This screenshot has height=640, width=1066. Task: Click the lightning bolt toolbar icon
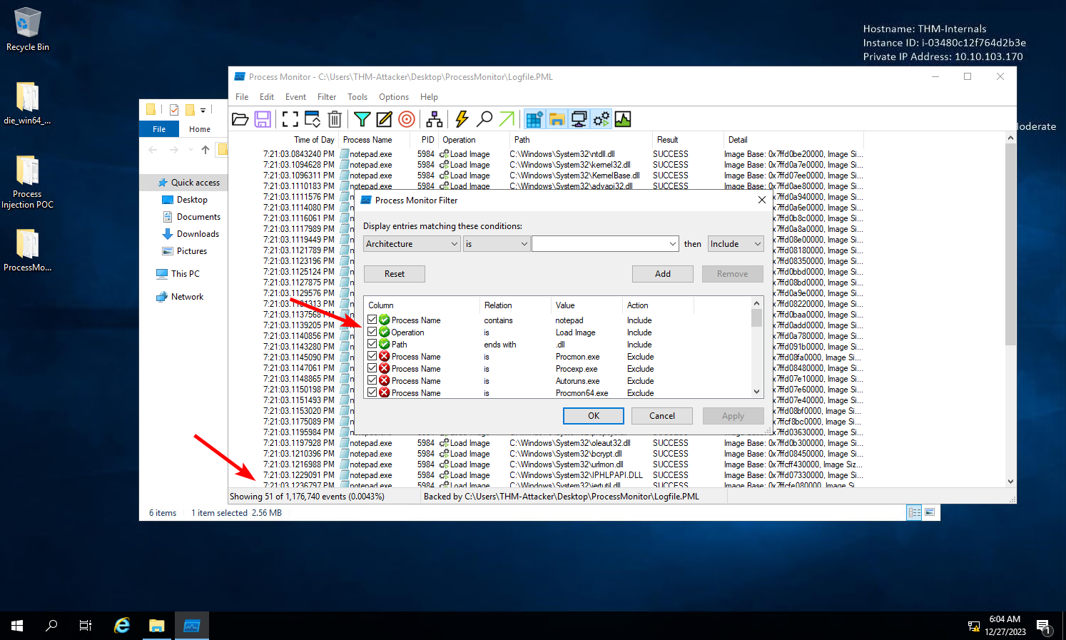click(x=462, y=119)
